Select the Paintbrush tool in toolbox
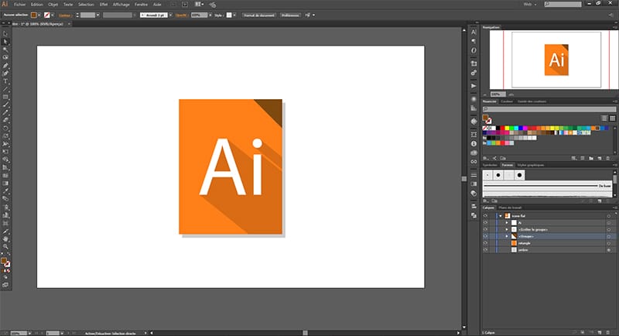Viewport: 619px width, 336px height. coord(5,105)
